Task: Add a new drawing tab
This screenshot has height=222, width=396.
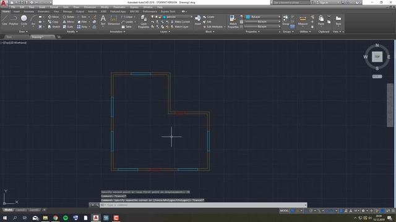Action: 59,37
